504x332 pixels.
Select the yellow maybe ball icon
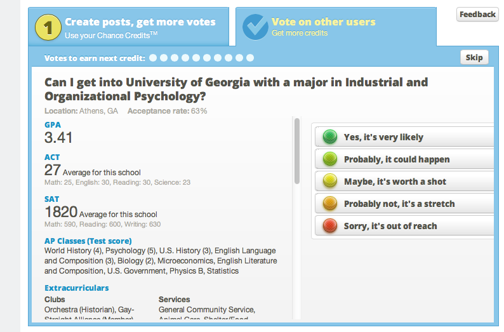coord(330,181)
